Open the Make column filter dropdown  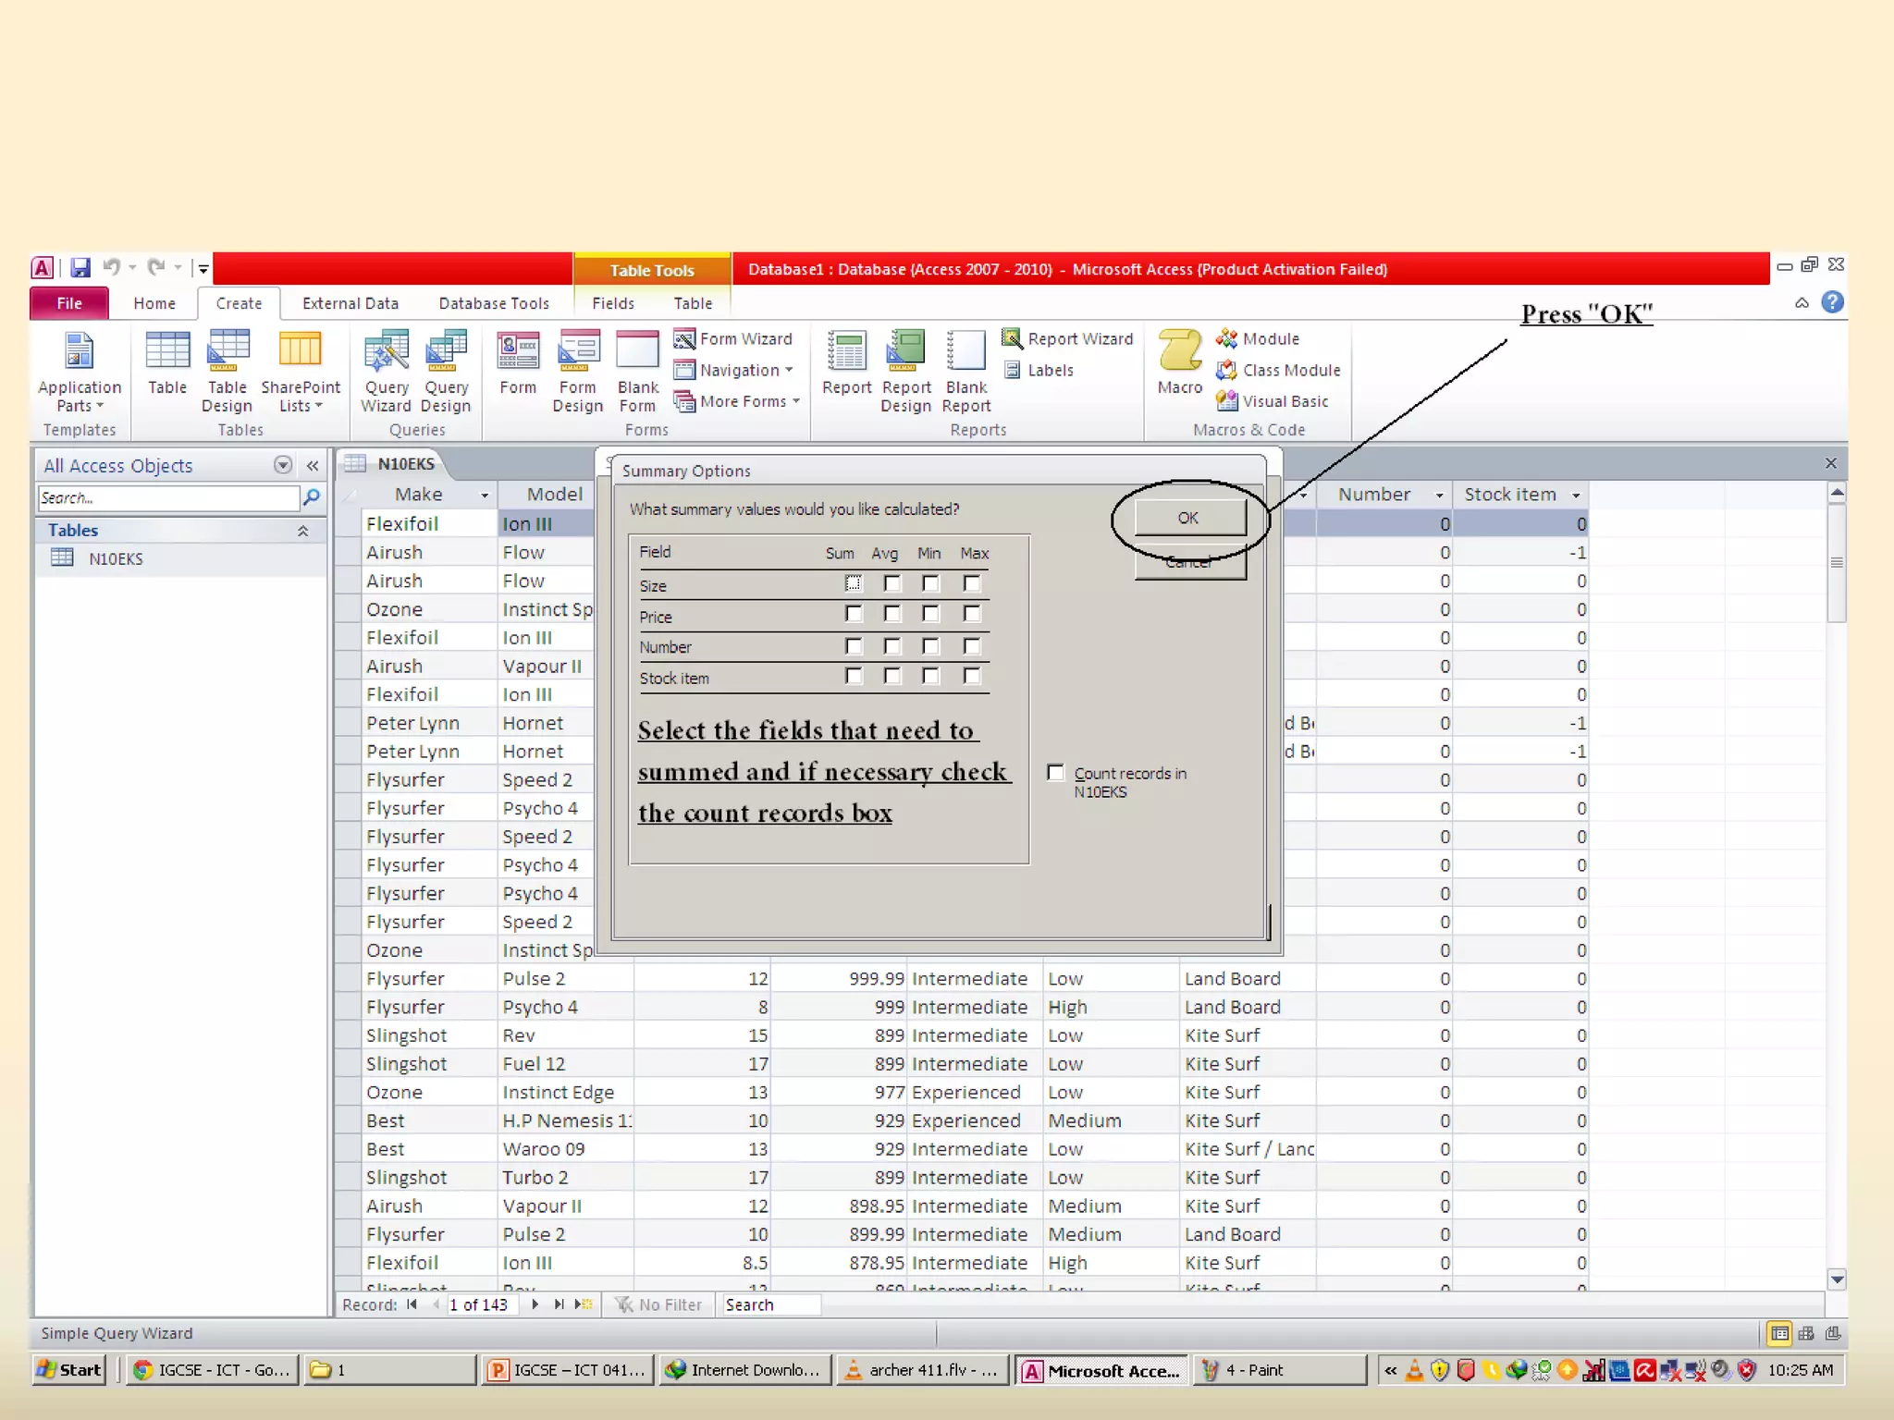(x=484, y=496)
